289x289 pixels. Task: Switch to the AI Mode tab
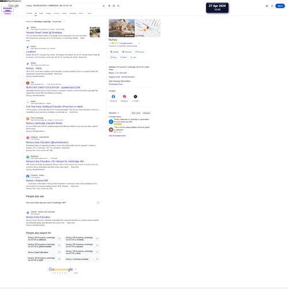[29, 13]
